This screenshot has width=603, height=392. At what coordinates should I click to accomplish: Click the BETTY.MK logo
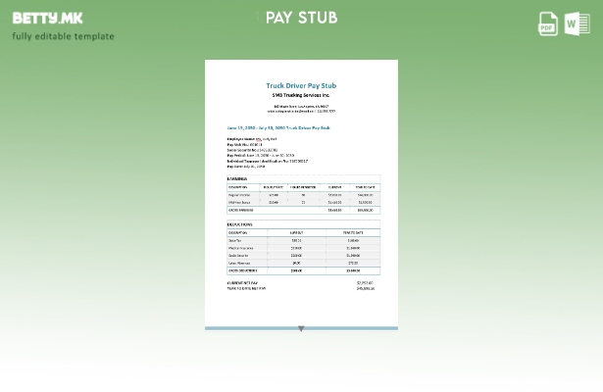coord(48,18)
